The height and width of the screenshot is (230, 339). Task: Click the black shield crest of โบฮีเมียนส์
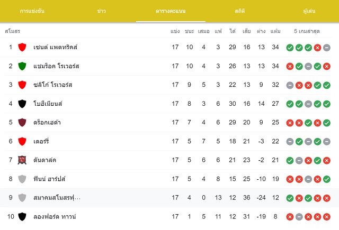(22, 104)
